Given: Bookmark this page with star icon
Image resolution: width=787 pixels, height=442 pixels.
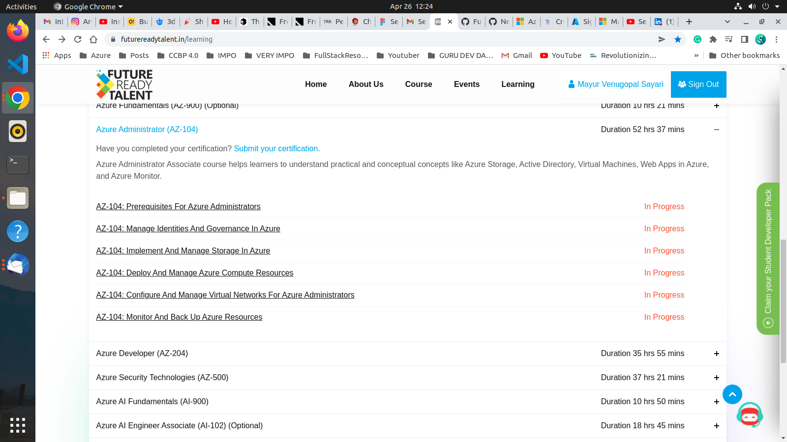Looking at the screenshot, I should pyautogui.click(x=678, y=39).
